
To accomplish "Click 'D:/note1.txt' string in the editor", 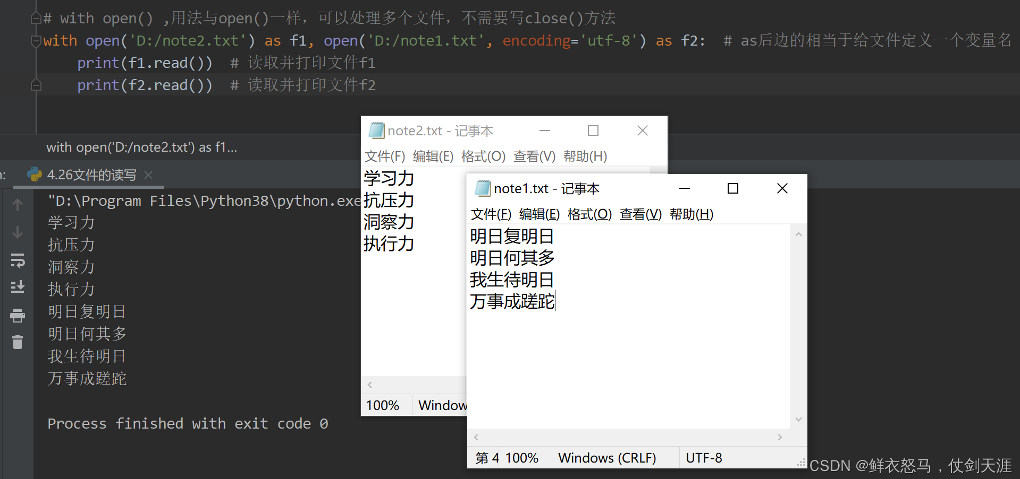I will tap(426, 41).
